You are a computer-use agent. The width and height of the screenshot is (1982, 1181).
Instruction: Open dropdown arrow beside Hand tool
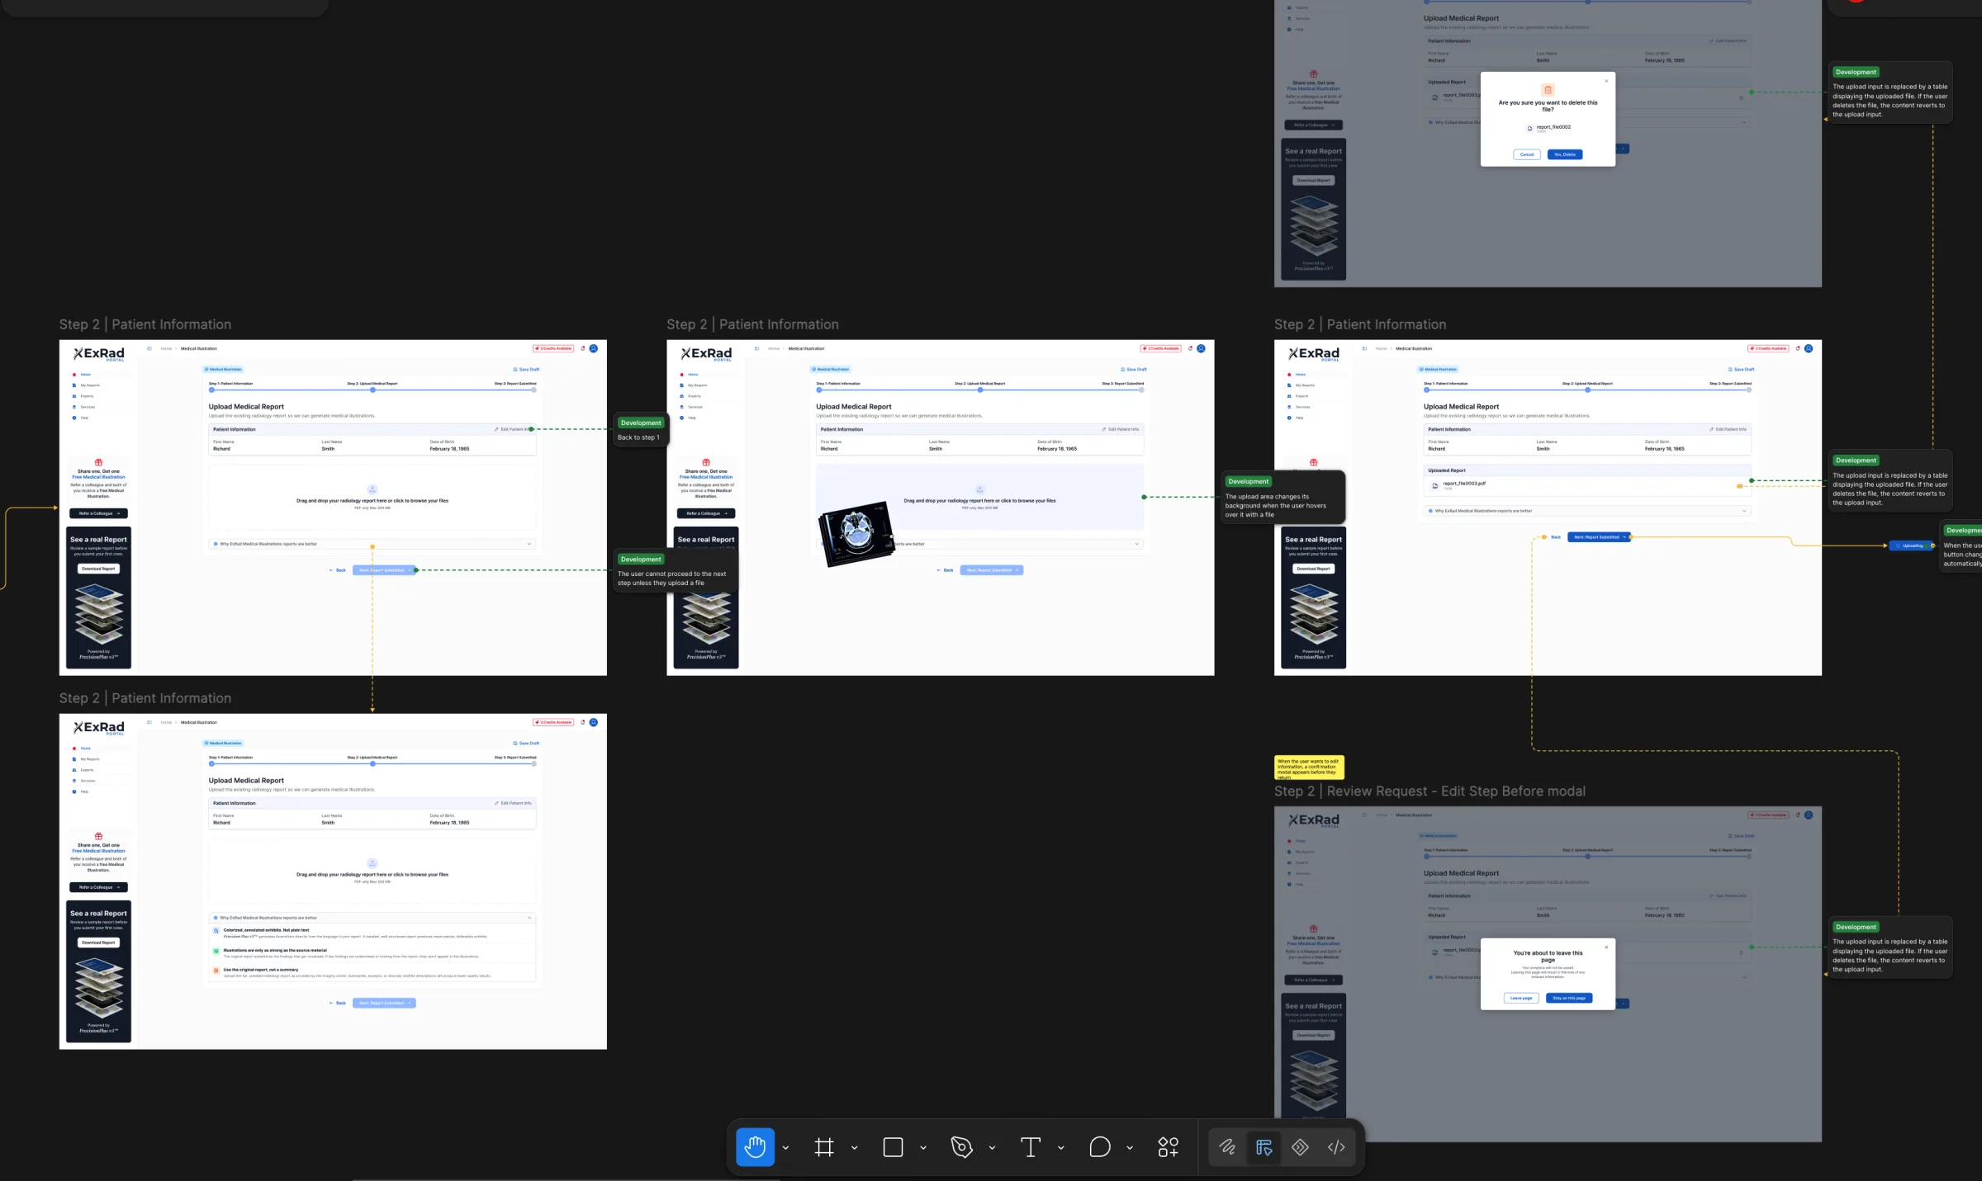click(785, 1148)
